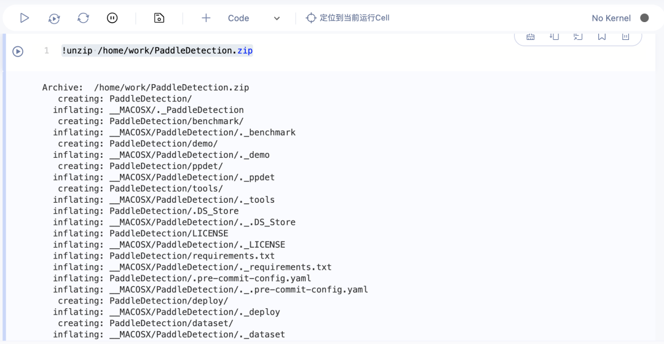Click 'creating: PaddleDetection/benchmark/' line

coord(151,122)
